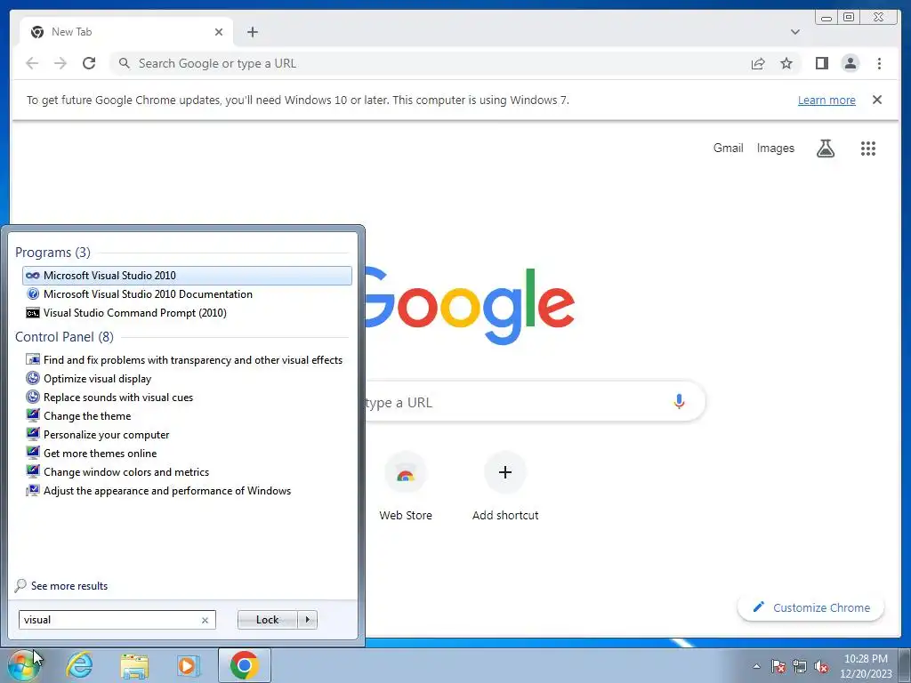Click the Lock button
The image size is (911, 683).
tap(267, 620)
